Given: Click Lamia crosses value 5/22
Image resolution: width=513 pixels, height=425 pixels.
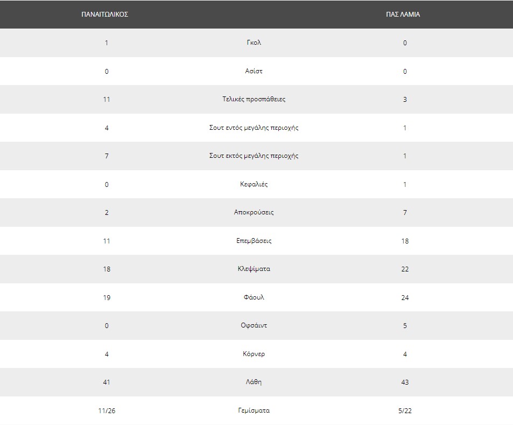Looking at the screenshot, I should coord(405,410).
